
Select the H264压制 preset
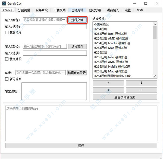(123, 29)
